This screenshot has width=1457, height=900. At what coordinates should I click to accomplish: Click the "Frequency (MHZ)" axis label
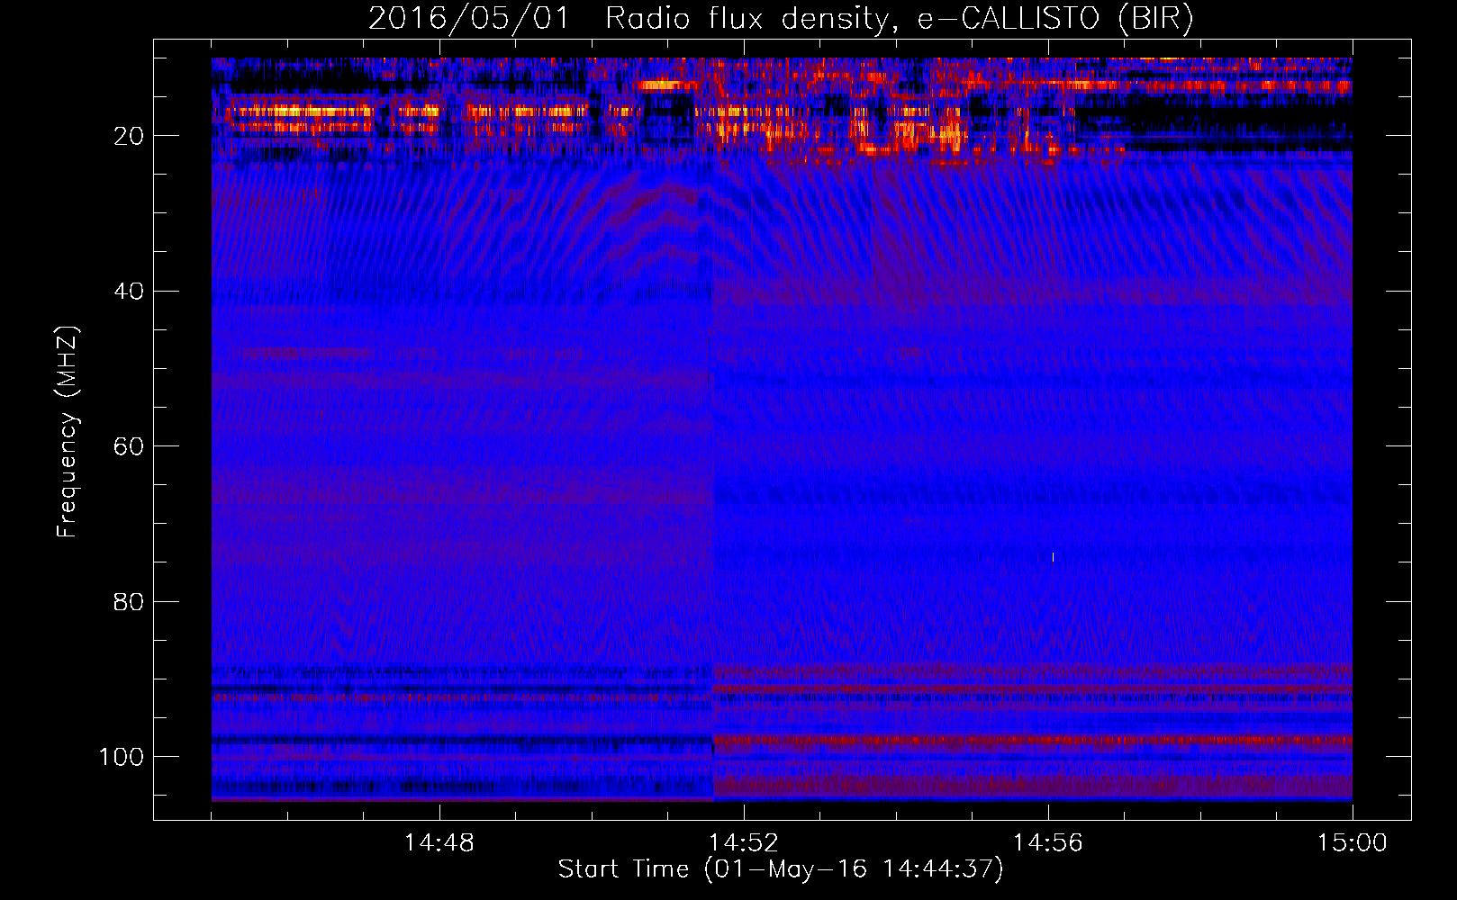[x=68, y=431]
